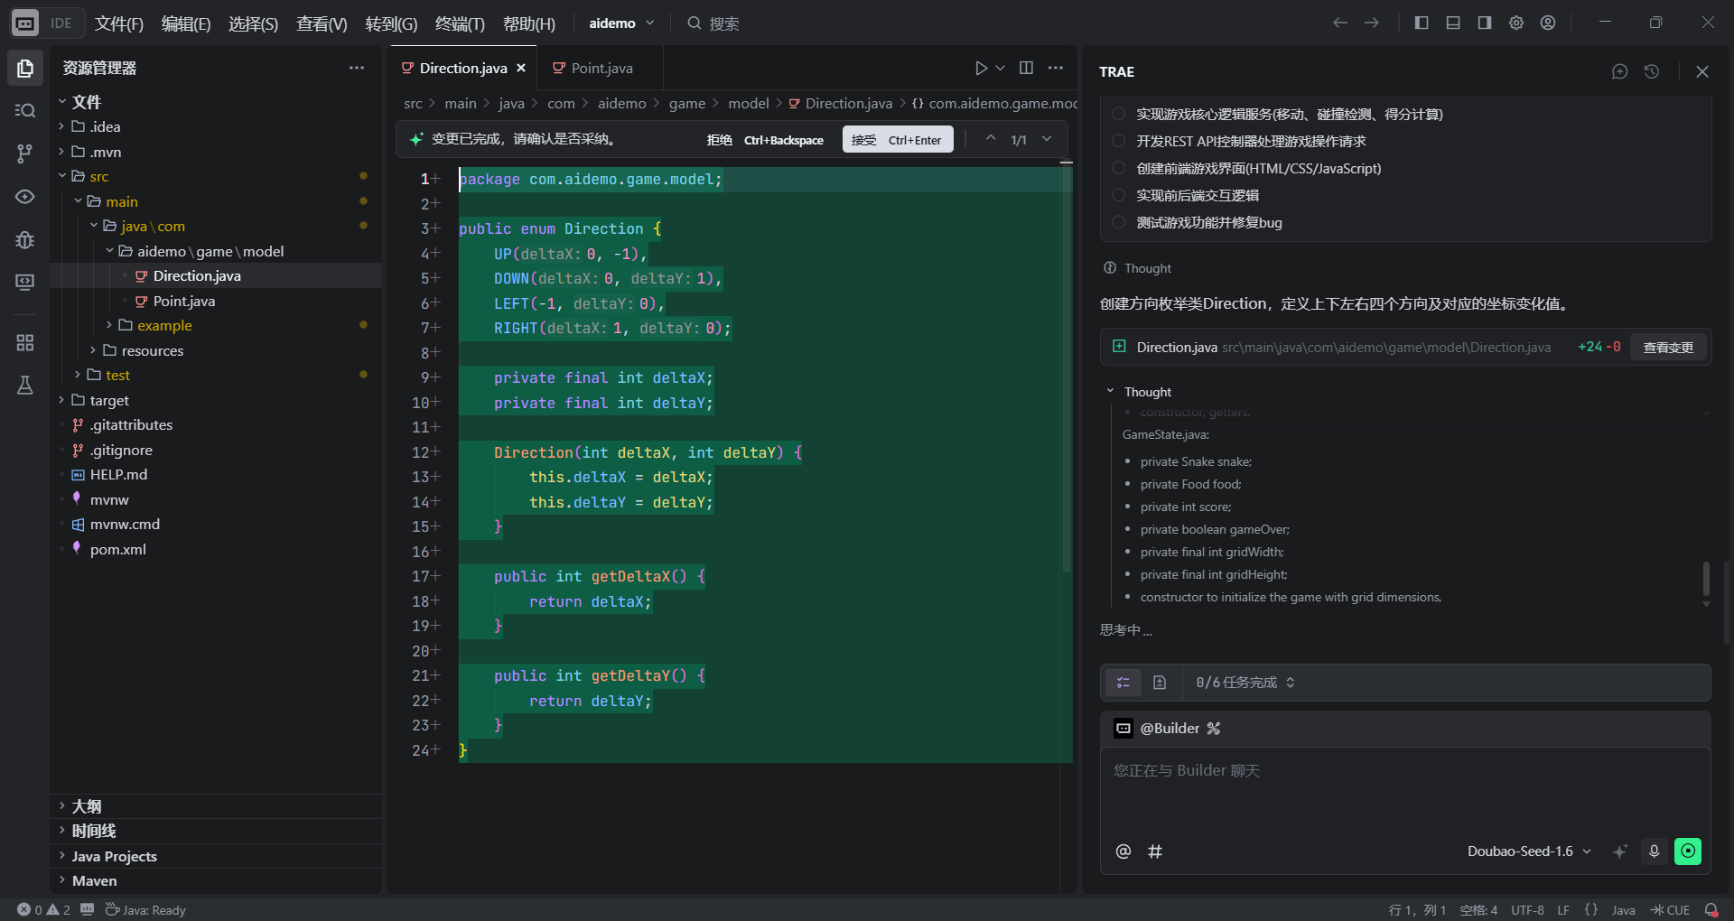Open the Testing flask icon
1734x921 pixels.
tap(24, 386)
